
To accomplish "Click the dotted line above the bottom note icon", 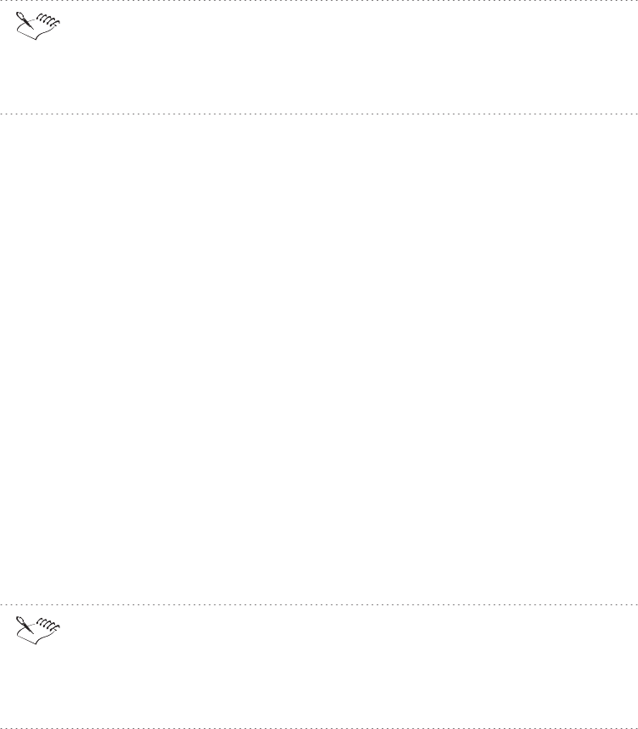I will pyautogui.click(x=319, y=605).
